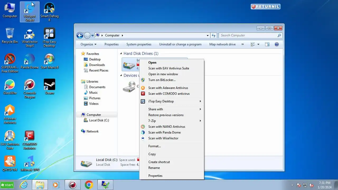Choose Turn on BitLocker menu entry
The width and height of the screenshot is (338, 190).
172,80
